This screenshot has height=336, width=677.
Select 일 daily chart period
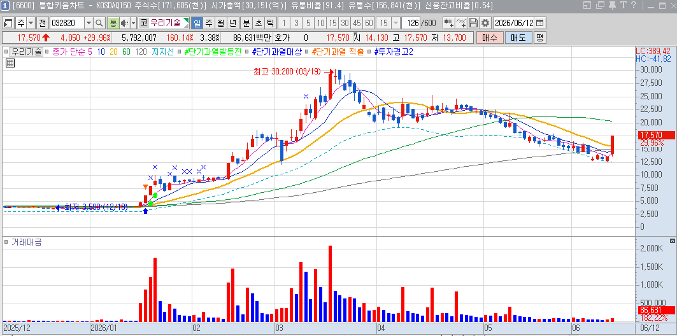tap(197, 23)
